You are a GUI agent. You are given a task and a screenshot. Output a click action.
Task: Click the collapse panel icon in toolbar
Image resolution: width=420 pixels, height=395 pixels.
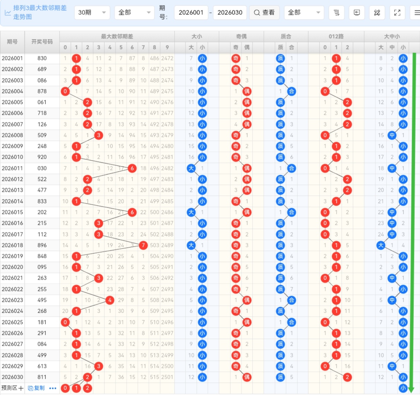tap(357, 13)
